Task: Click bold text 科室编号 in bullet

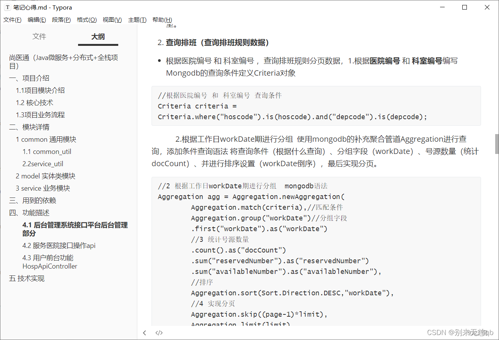Action: (427, 61)
